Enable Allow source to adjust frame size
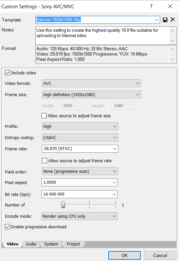This screenshot has width=179, height=261. point(44,116)
